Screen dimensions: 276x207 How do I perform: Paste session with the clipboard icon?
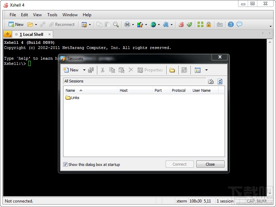(121, 70)
